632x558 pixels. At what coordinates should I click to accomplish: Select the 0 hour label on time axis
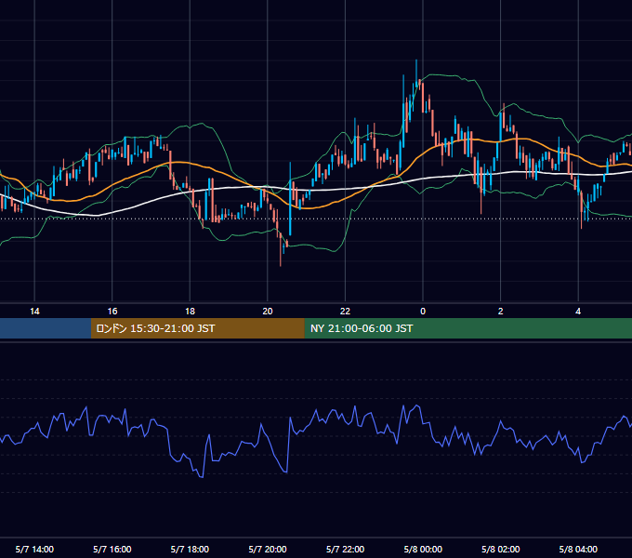click(423, 312)
